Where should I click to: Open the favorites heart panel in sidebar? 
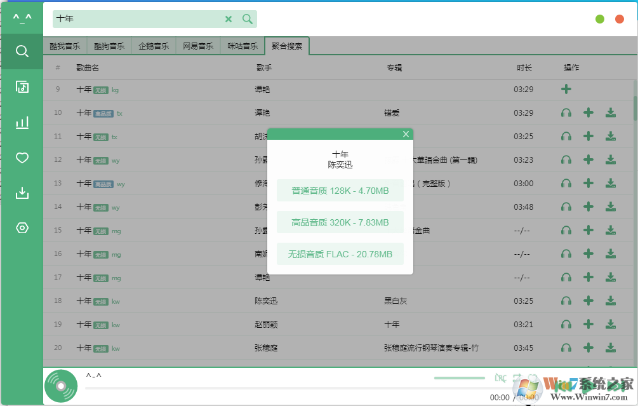click(22, 157)
